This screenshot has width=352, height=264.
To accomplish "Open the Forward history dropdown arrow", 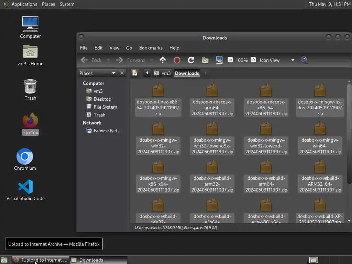I will tap(152, 60).
